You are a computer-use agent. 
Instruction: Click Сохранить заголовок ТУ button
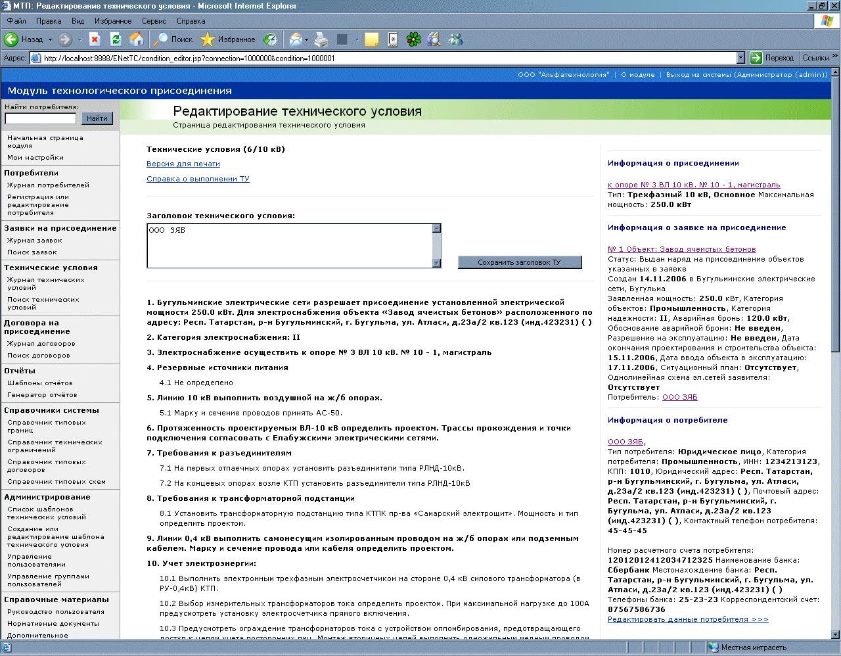coord(519,262)
